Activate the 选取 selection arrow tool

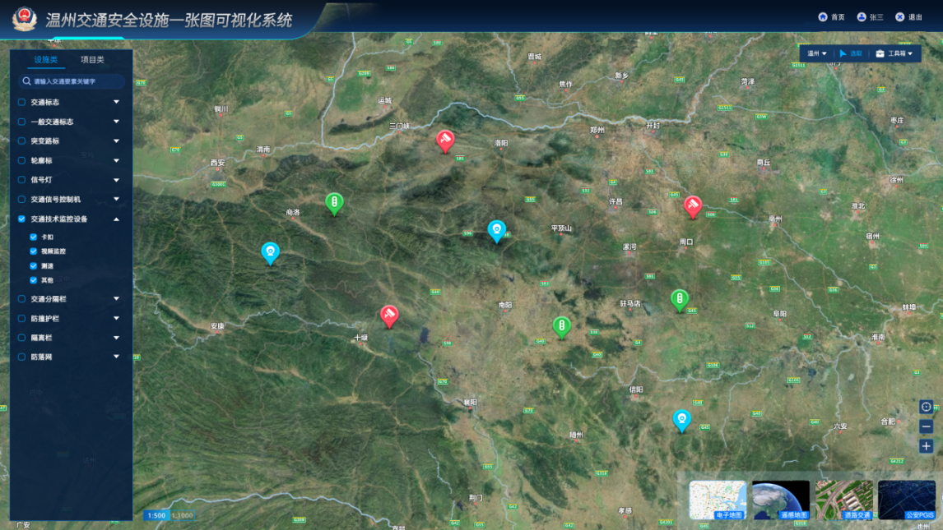(843, 53)
